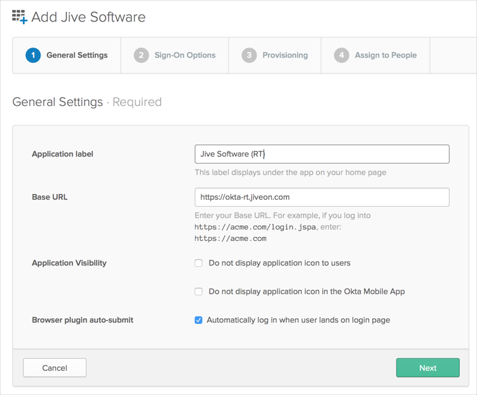Click the app grid plus icon

pyautogui.click(x=20, y=17)
